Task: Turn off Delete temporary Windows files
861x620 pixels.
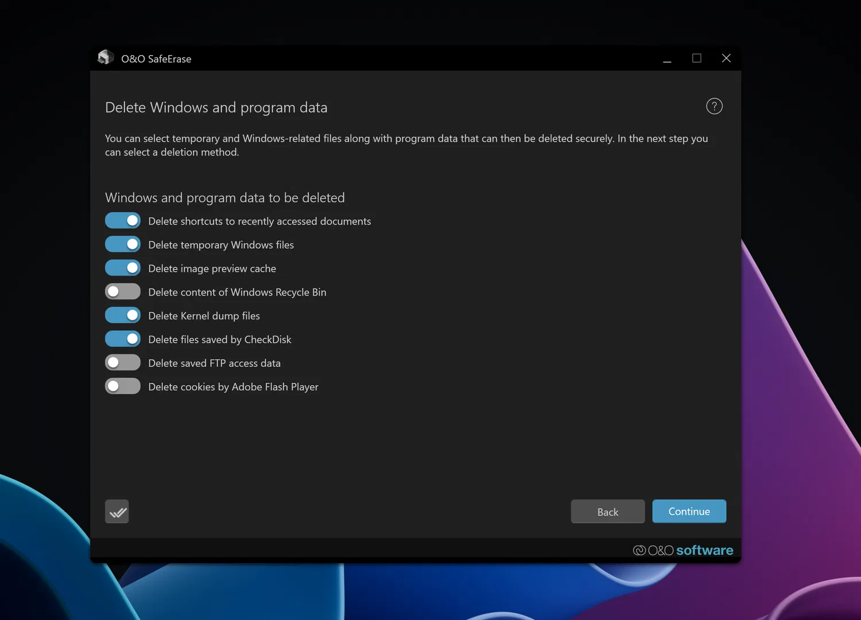Action: click(123, 244)
